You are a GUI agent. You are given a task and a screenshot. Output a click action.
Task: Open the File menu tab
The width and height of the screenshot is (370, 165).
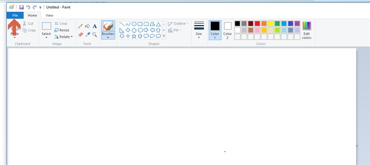click(15, 15)
